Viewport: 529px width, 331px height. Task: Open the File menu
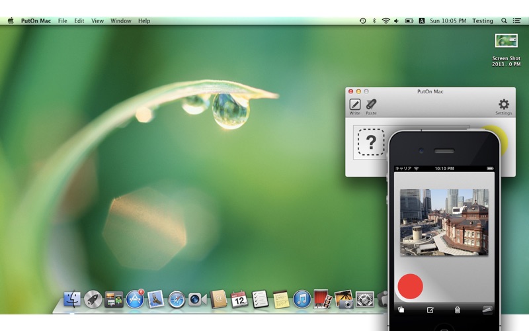coord(62,21)
